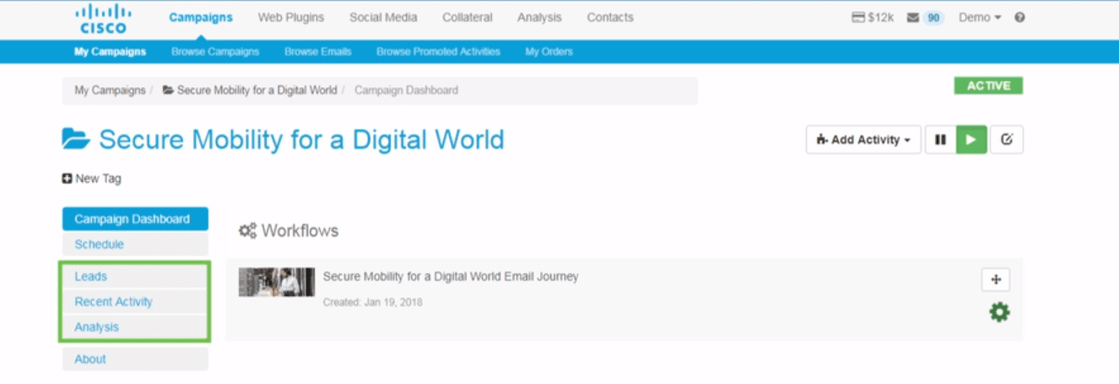
Task: Open the Contacts tab
Action: [x=610, y=17]
